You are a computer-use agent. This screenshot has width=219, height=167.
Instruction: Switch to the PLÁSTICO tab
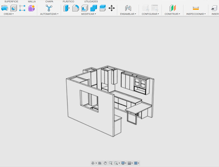(68, 2)
